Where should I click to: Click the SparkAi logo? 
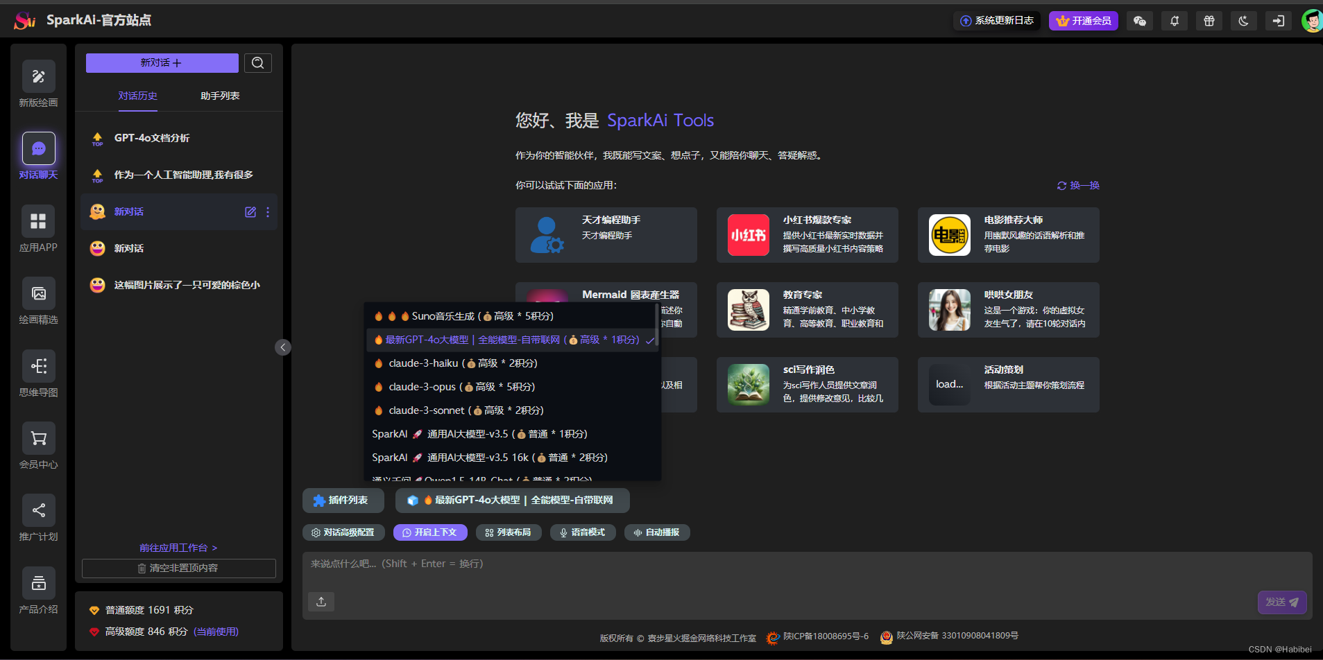tap(25, 21)
